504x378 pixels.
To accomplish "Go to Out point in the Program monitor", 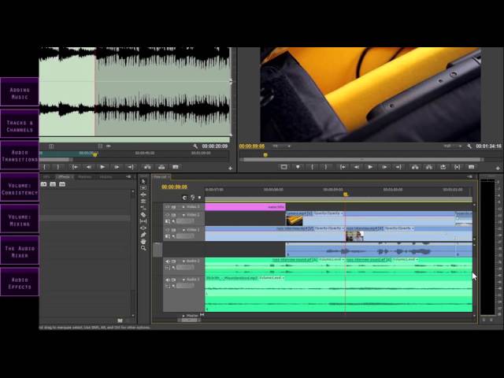I will pos(398,167).
